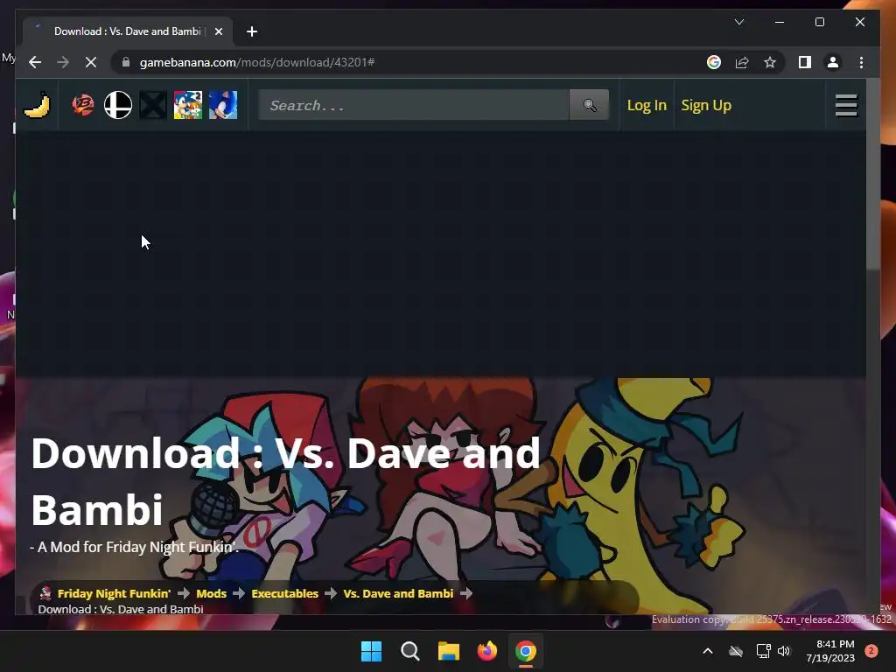Open the clock showing 8:41 PM

coord(830,651)
